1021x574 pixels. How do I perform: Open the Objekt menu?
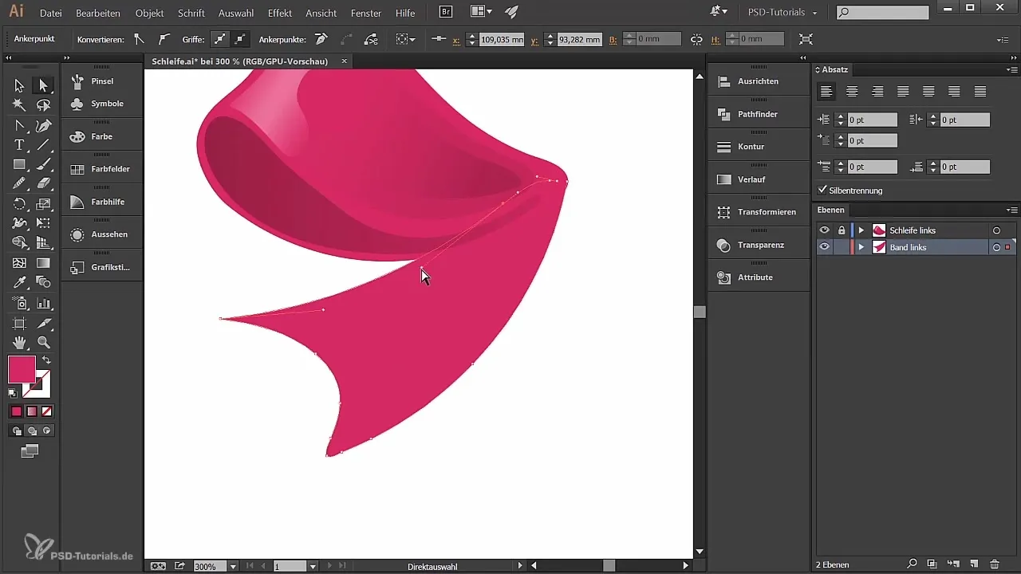(150, 14)
